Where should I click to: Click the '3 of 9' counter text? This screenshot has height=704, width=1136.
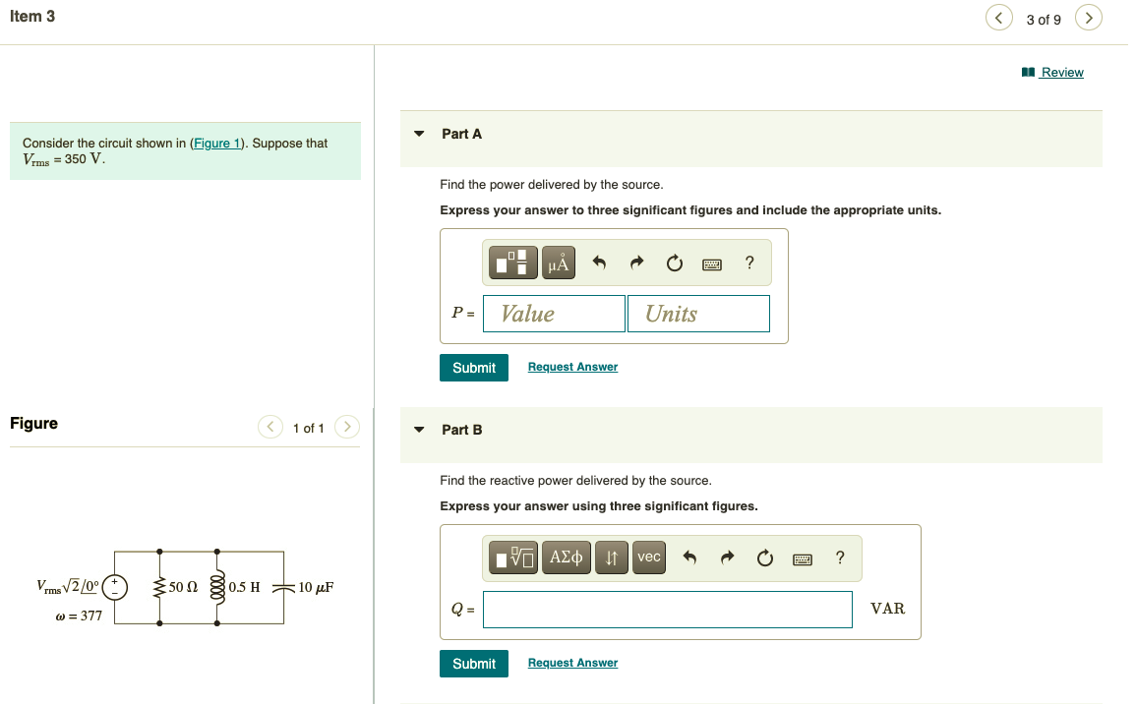pyautogui.click(x=1044, y=20)
